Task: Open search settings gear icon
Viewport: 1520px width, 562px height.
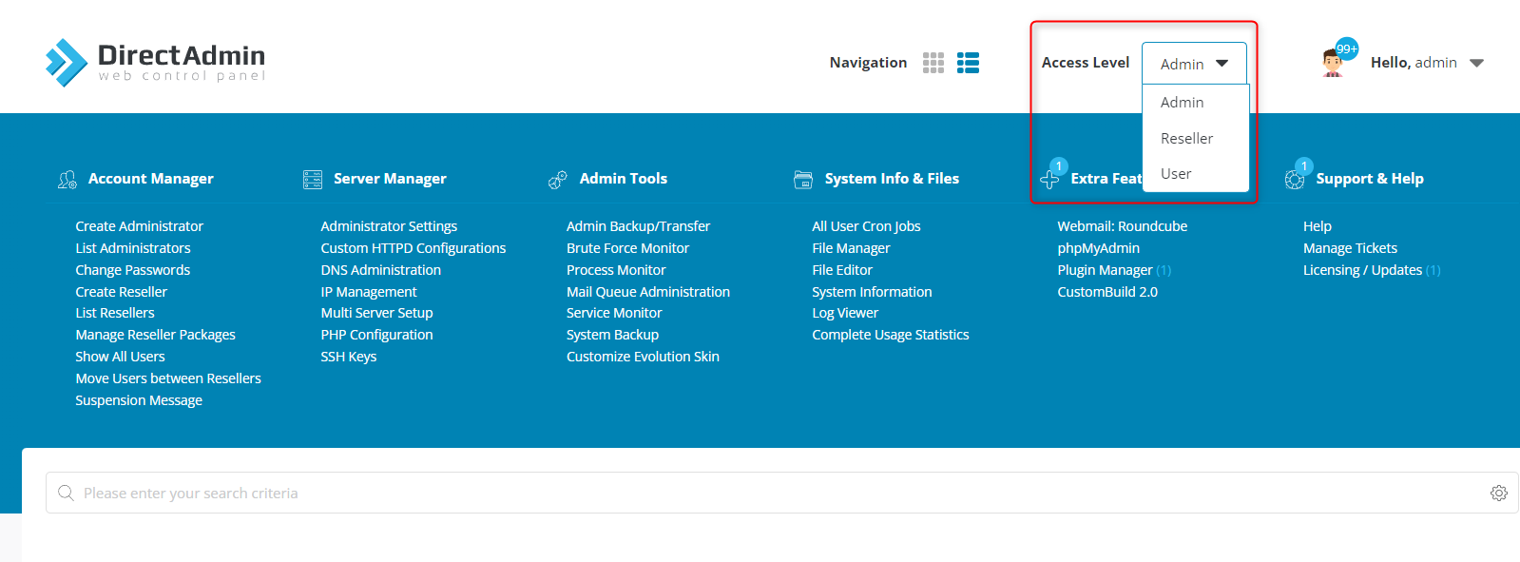Action: tap(1499, 493)
